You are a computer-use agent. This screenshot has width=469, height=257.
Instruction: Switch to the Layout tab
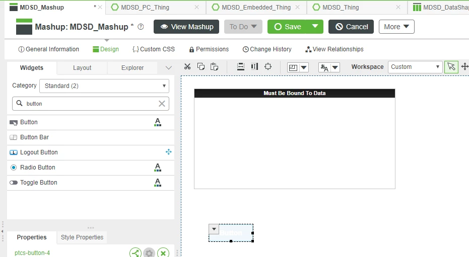coord(82,68)
